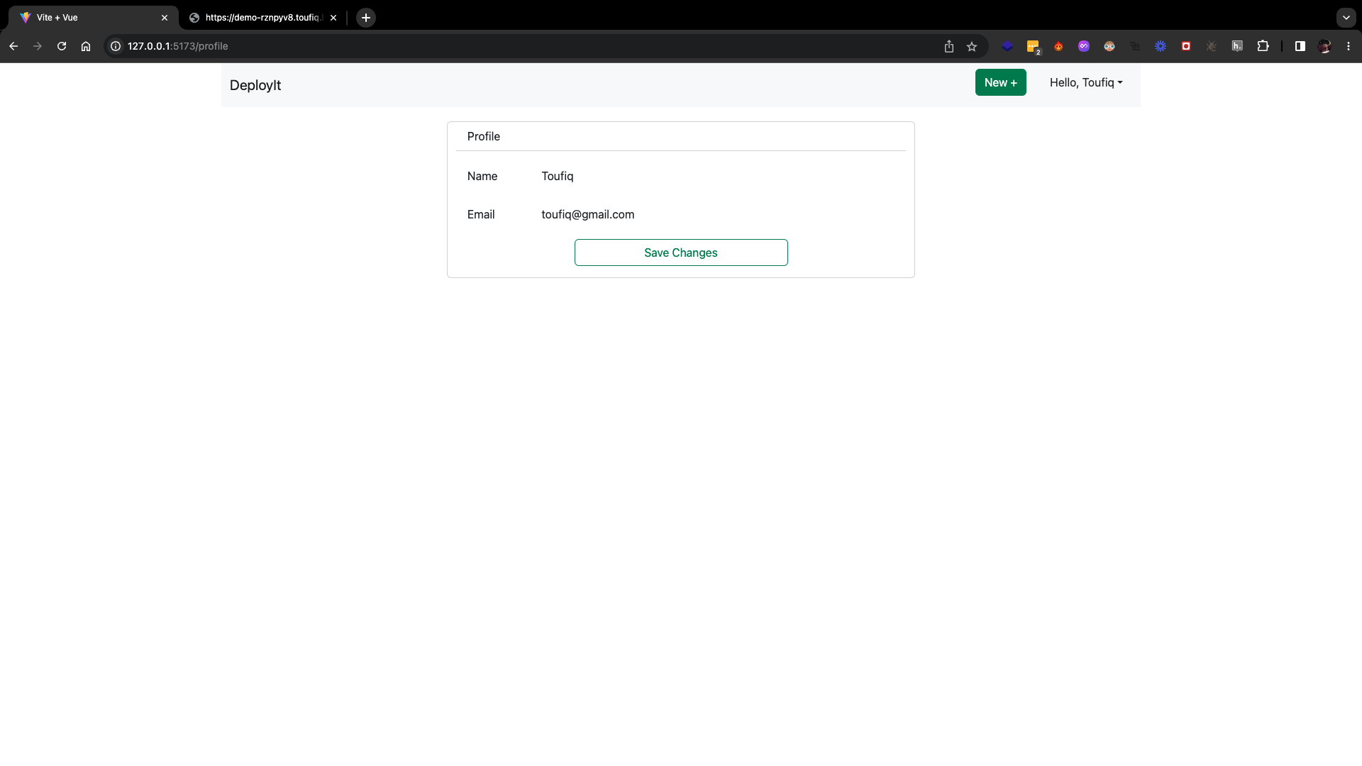The width and height of the screenshot is (1362, 766).
Task: Toggle the browser side panel
Action: (1300, 46)
